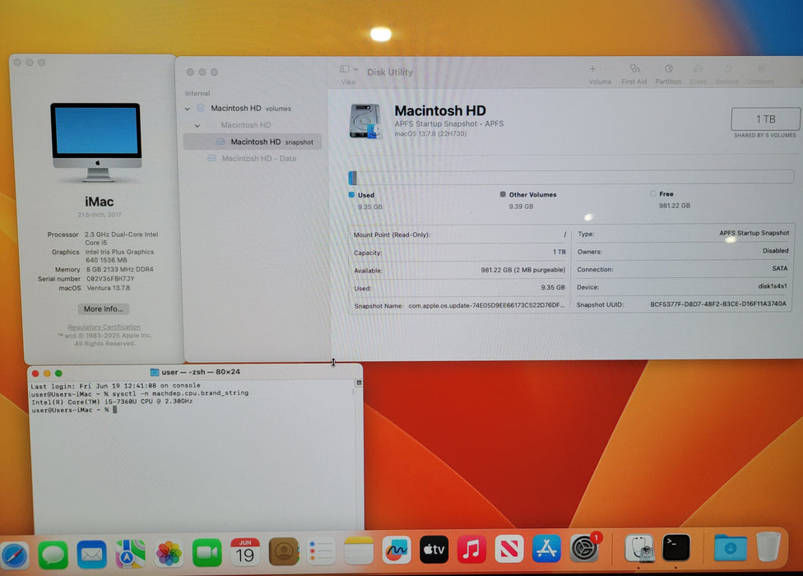Click Unmount in Disk Utility toolbar
The width and height of the screenshot is (803, 576).
tap(760, 74)
